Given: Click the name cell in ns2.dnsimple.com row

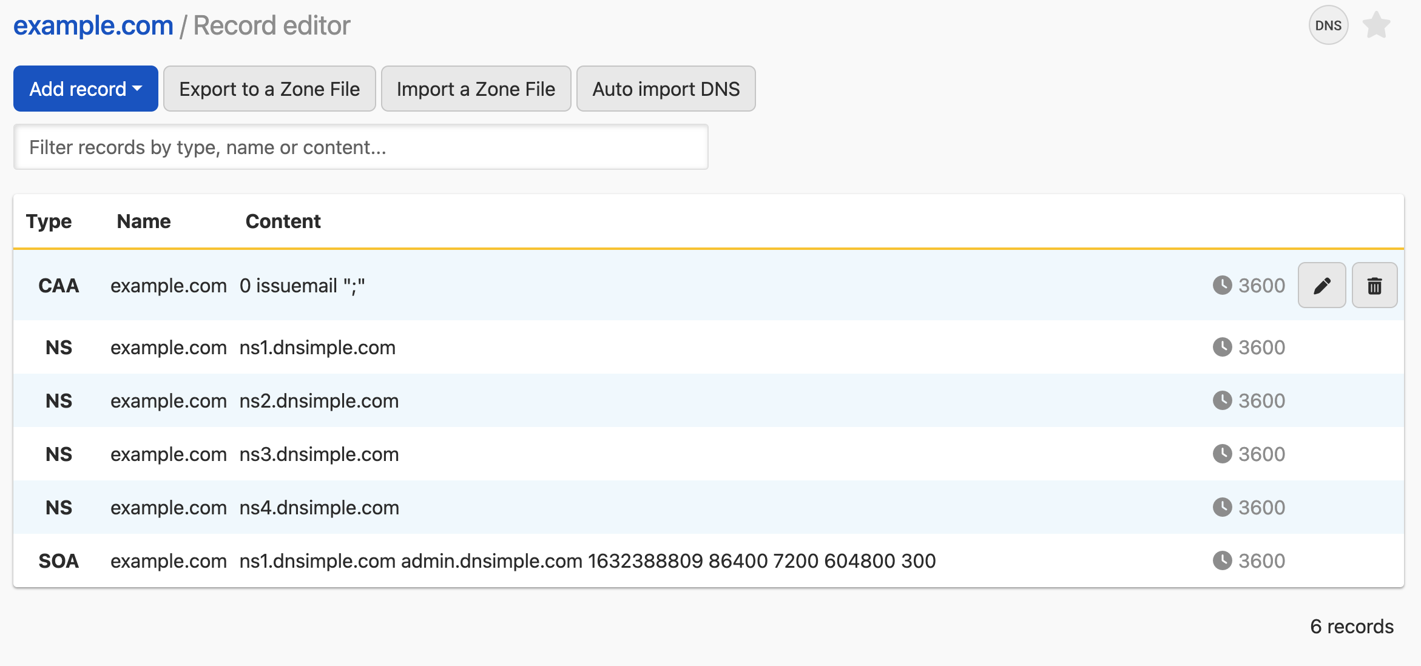Looking at the screenshot, I should [169, 400].
